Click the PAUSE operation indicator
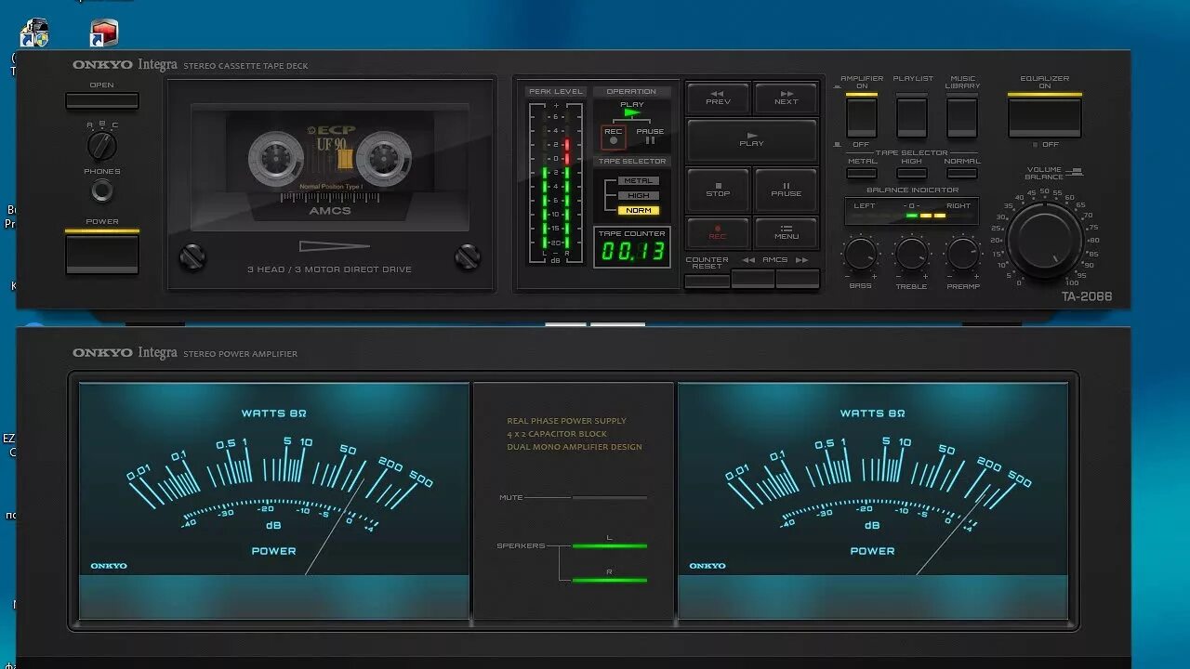Image resolution: width=1190 pixels, height=669 pixels. (650, 137)
